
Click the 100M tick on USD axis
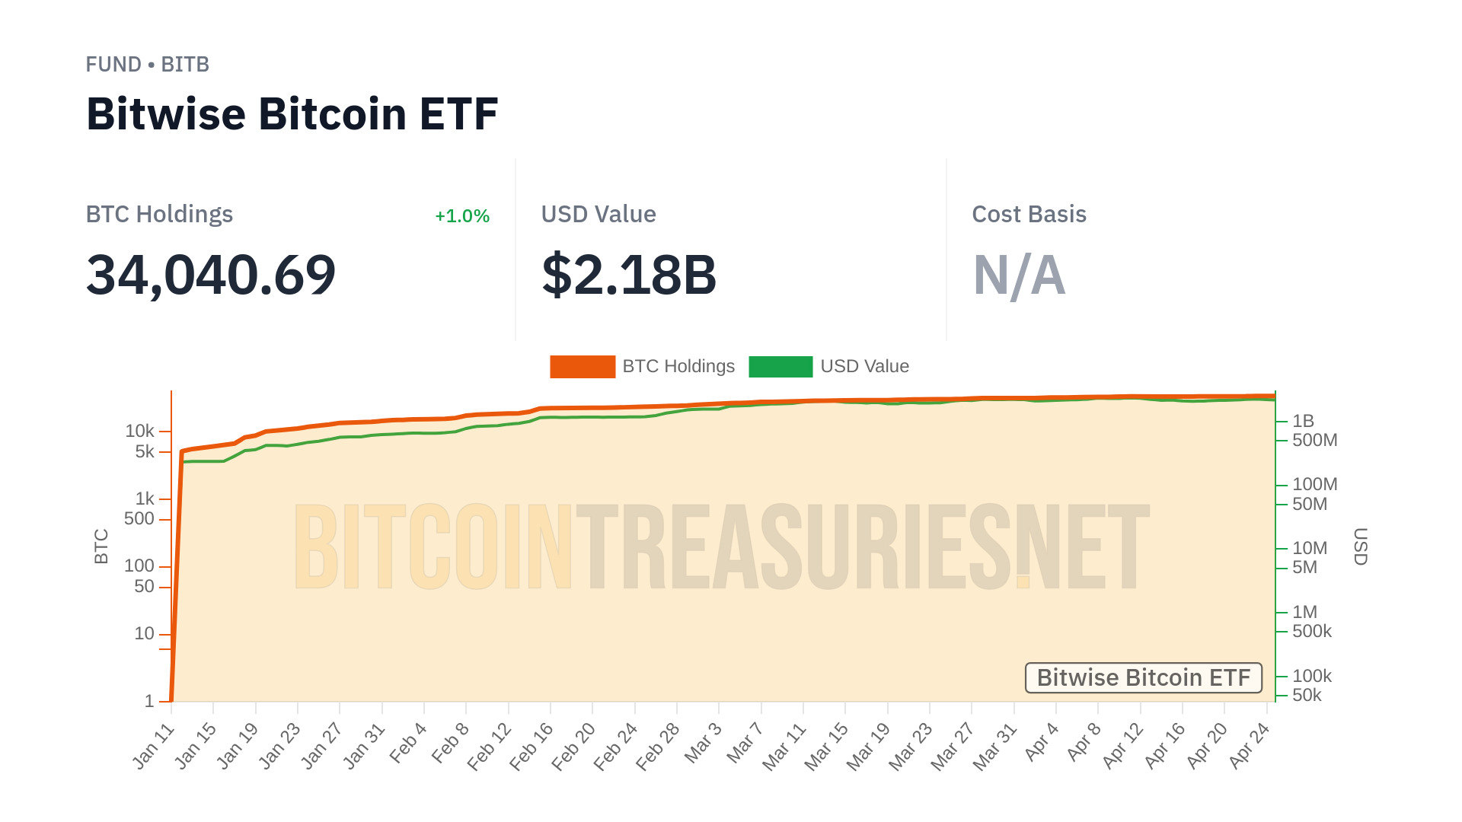(1314, 484)
